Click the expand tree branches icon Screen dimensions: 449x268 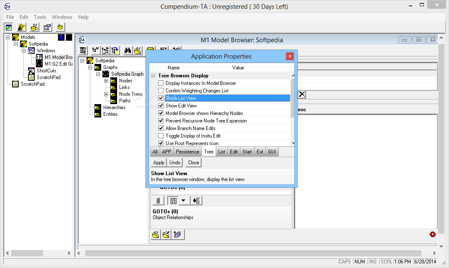click(x=105, y=51)
